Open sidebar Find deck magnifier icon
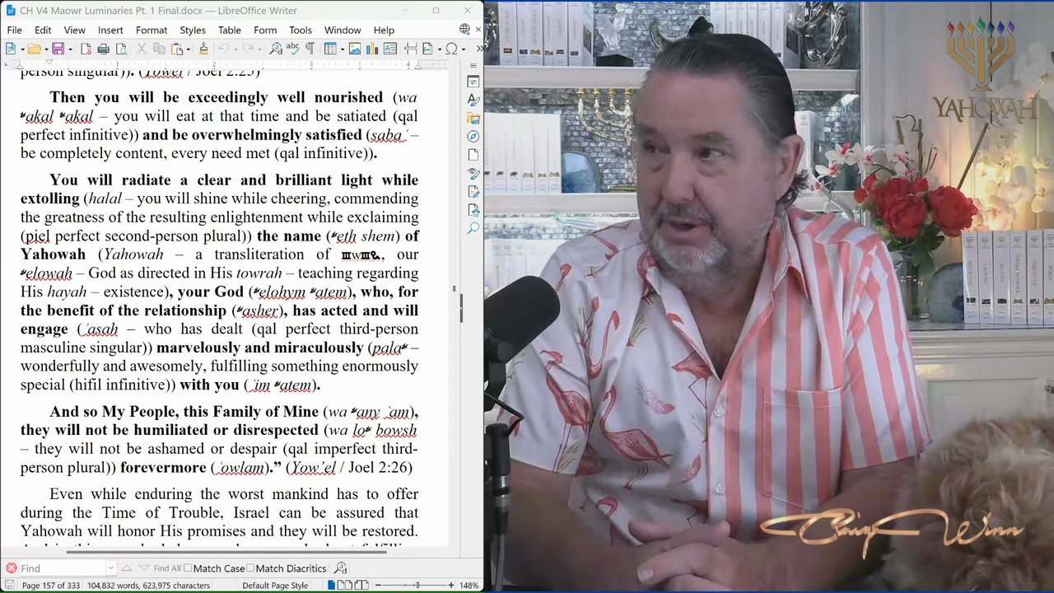Image resolution: width=1054 pixels, height=593 pixels. point(473,228)
